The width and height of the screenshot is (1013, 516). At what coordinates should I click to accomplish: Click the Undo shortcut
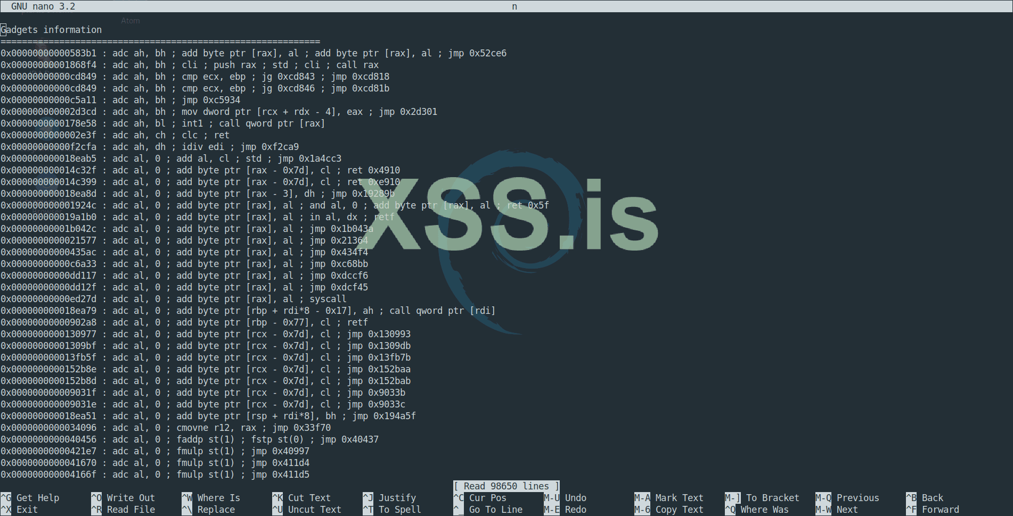[x=565, y=498]
